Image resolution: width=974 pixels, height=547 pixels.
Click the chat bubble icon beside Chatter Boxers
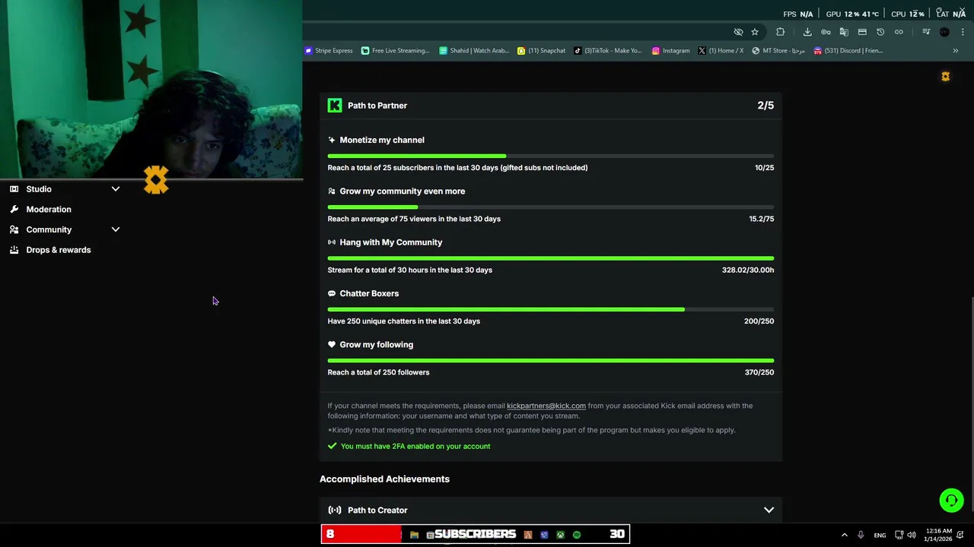[332, 293]
